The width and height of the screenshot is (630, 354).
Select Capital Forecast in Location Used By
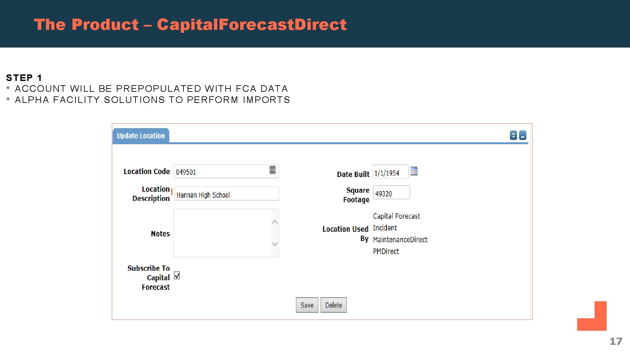pos(396,216)
